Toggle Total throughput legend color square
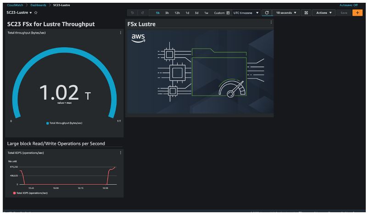This screenshot has width=369, height=215. coord(48,123)
